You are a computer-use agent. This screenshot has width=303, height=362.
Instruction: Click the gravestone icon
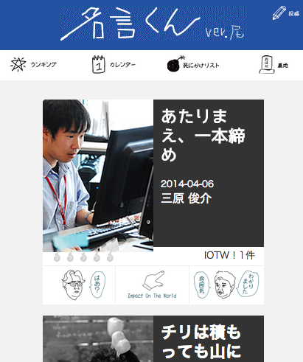(x=267, y=64)
